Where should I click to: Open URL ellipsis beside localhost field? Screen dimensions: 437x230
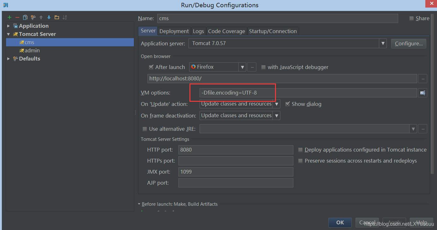[422, 78]
